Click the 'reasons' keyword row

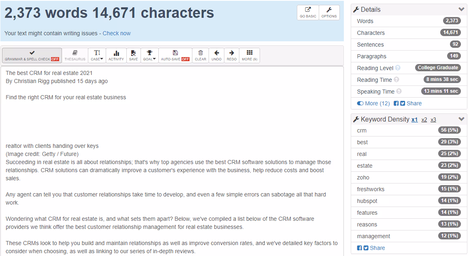click(409, 224)
